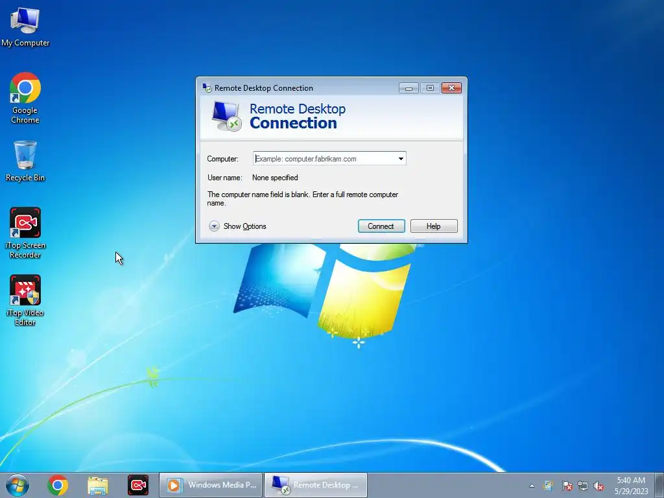Launch Google Chrome from desktop shortcut
The image size is (664, 498).
pos(25,98)
